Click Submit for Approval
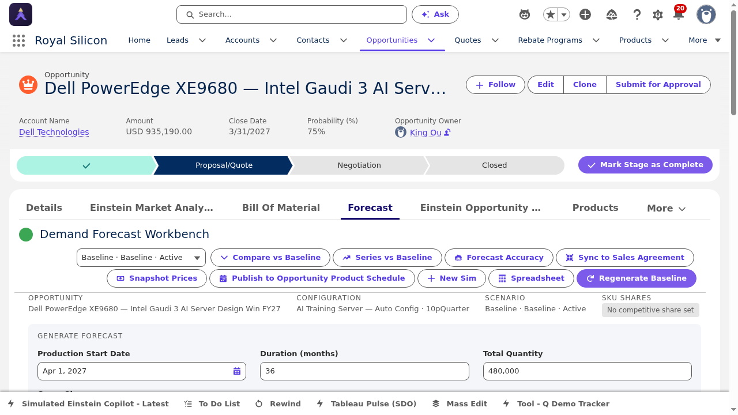The width and height of the screenshot is (738, 415). click(658, 85)
